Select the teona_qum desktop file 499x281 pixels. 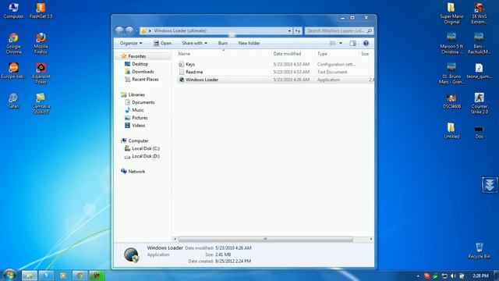tap(479, 71)
